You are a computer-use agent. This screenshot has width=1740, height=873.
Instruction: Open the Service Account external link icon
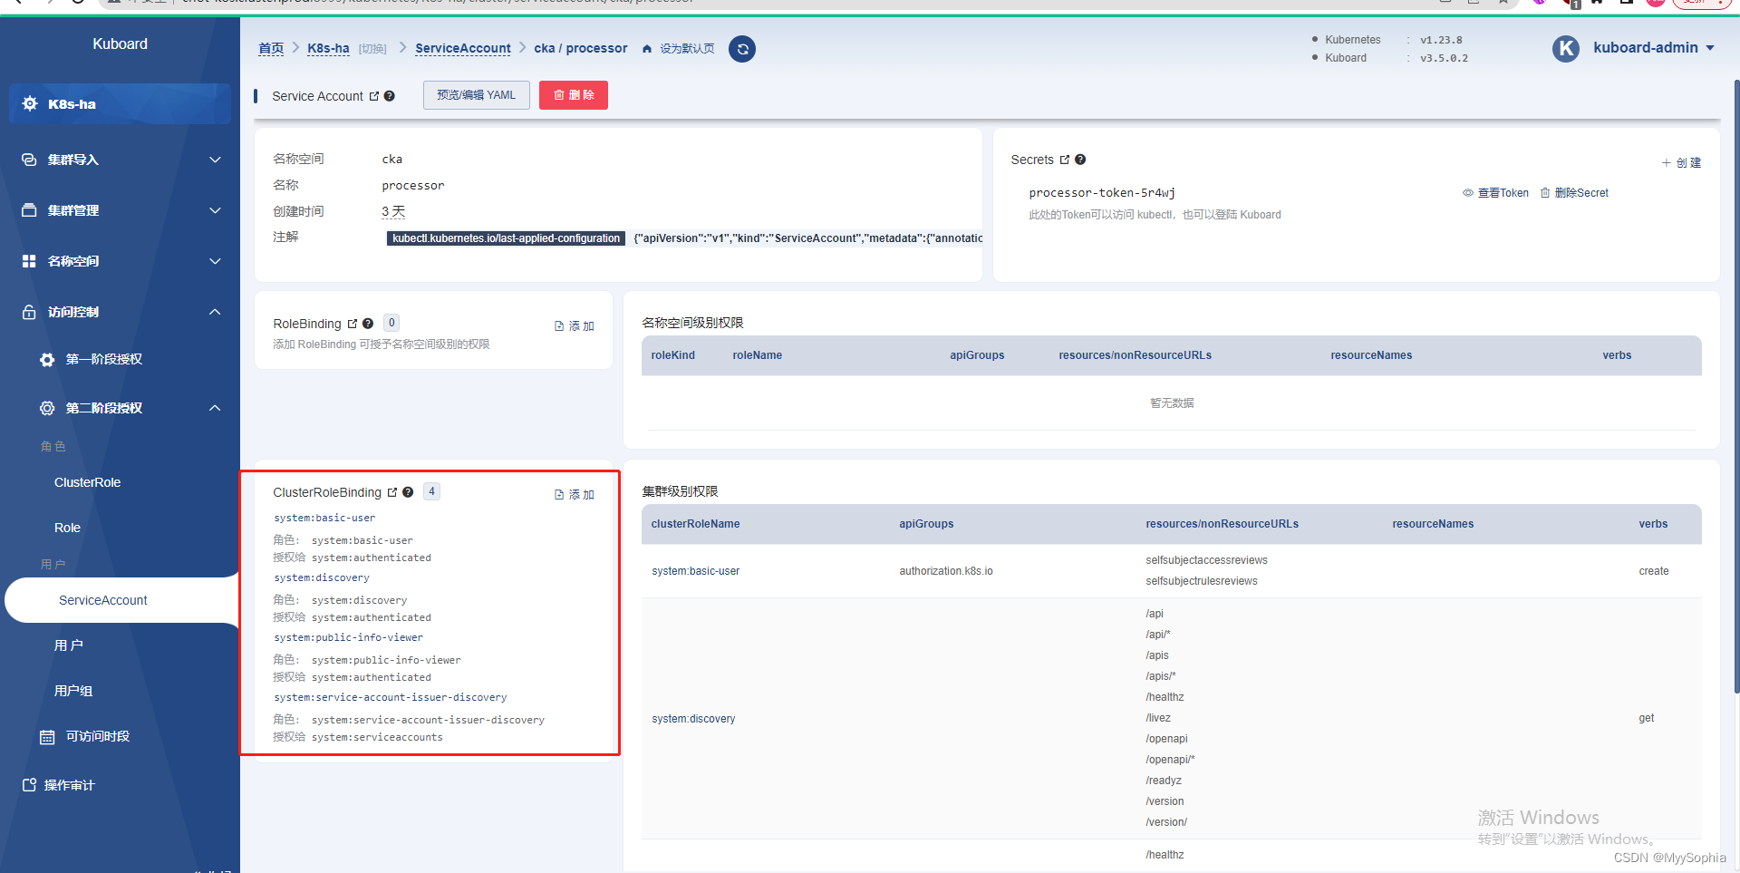point(374,96)
